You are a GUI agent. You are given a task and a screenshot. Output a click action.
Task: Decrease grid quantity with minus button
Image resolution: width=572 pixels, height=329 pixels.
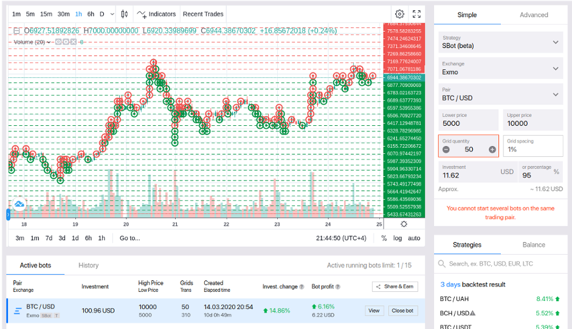(x=446, y=150)
